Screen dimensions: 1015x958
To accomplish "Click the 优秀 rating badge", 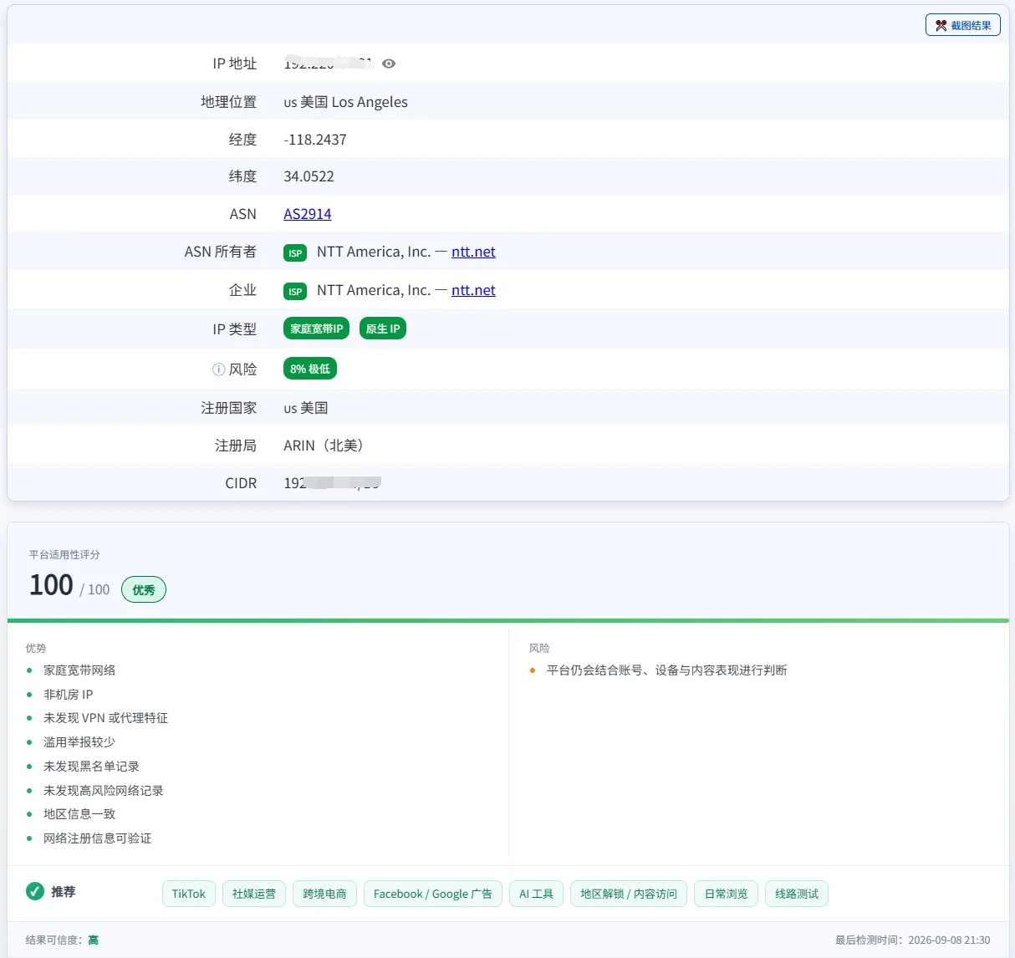I will click(x=144, y=589).
